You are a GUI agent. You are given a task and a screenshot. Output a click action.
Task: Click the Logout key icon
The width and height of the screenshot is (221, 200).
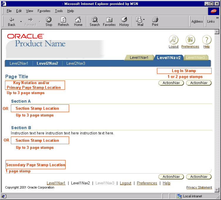(174, 40)
